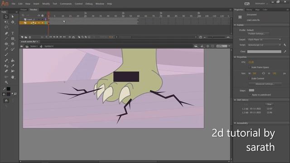Switch to the Output tab
The width and height of the screenshot is (290, 163).
pos(24,10)
